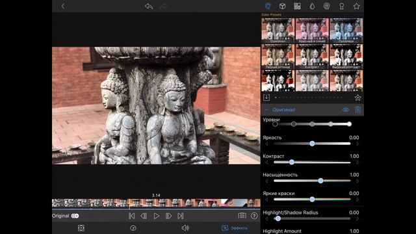
Task: Select the Оригинал effect title
Action: (x=284, y=110)
